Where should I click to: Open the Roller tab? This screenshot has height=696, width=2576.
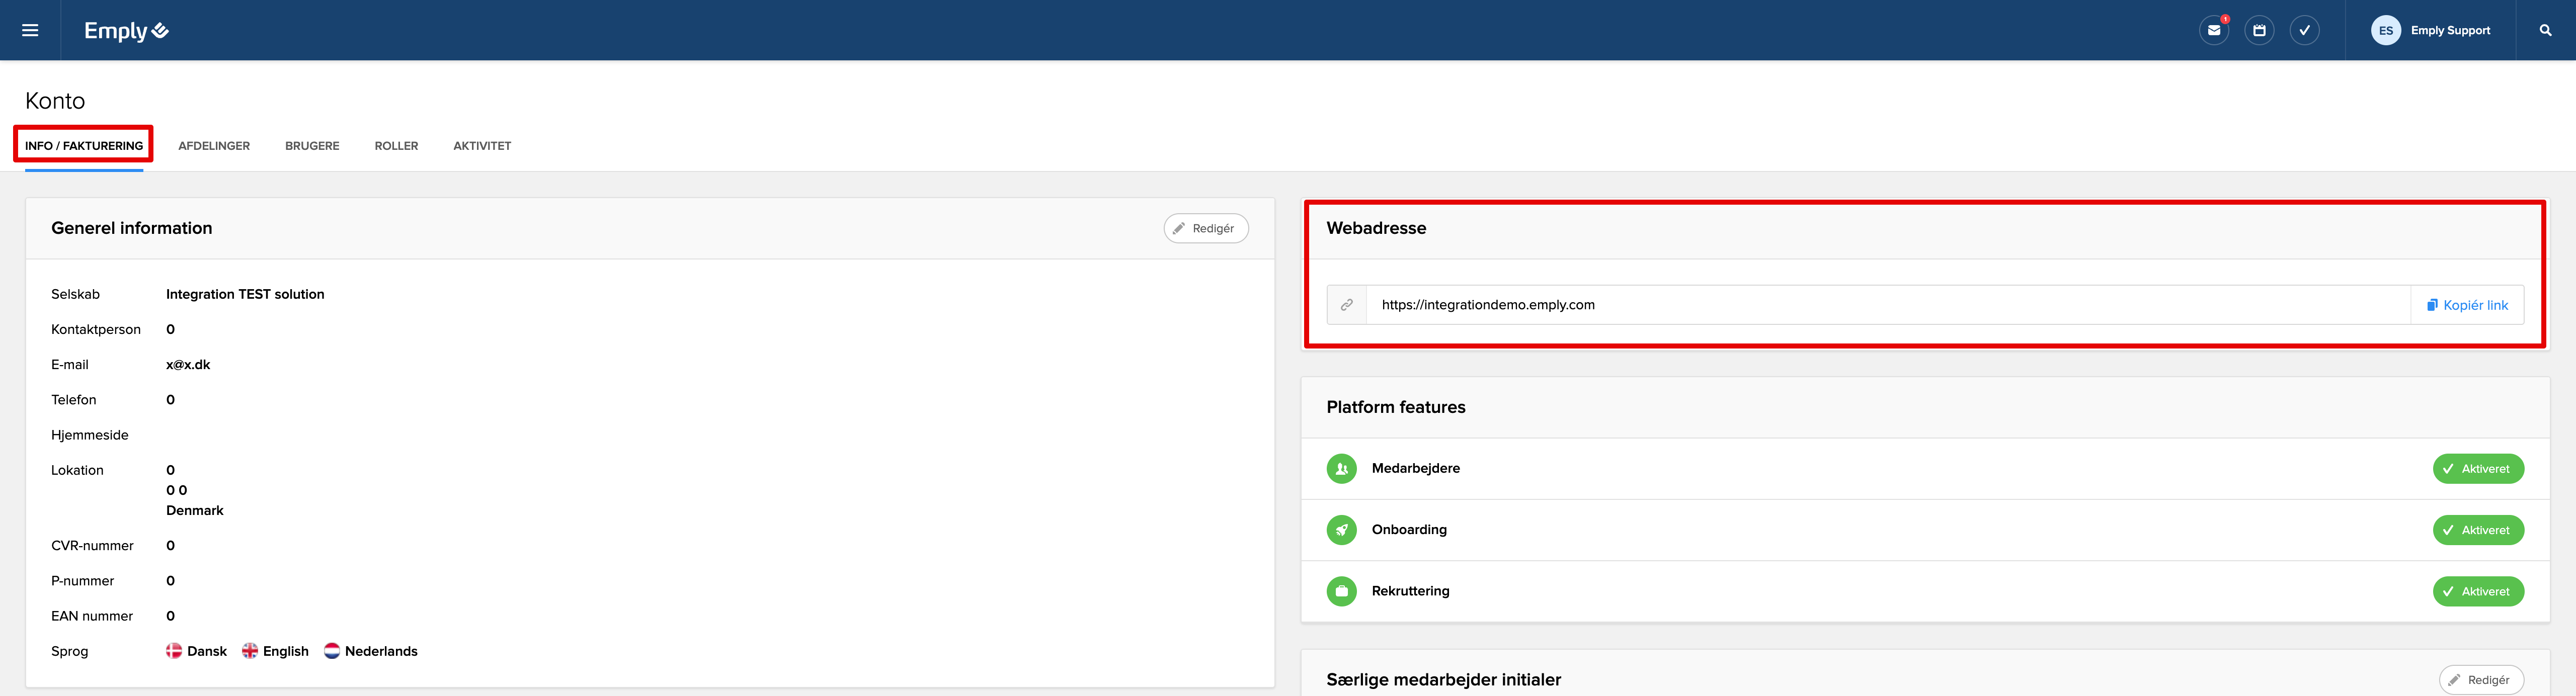point(396,146)
